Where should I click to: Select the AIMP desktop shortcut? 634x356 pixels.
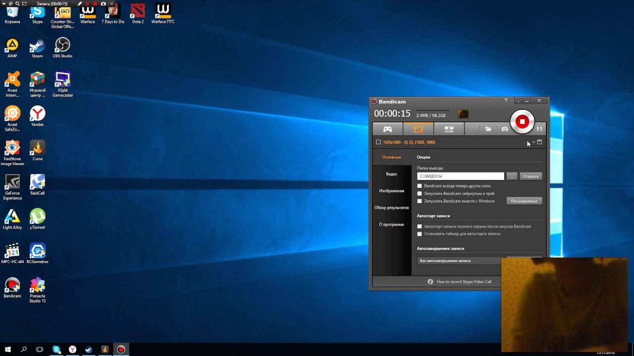click(x=12, y=48)
